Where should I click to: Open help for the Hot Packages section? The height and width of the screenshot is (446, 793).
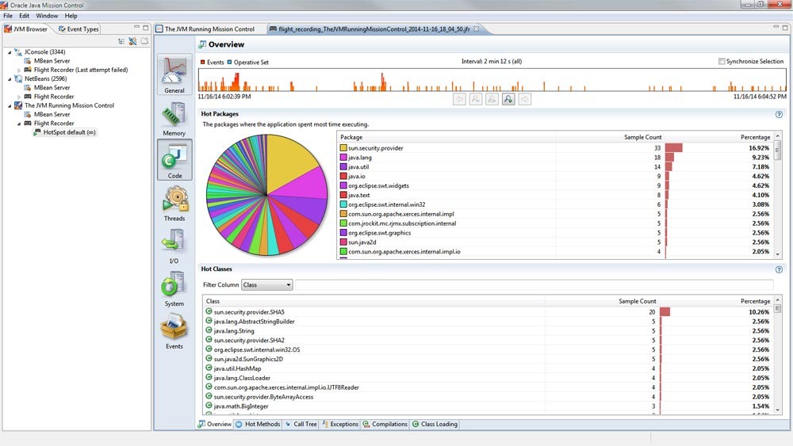coord(779,114)
